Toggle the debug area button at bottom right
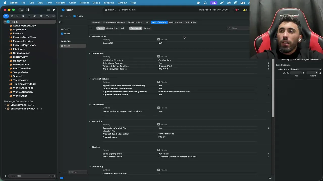The width and height of the screenshot is (323, 181). tap(270, 178)
